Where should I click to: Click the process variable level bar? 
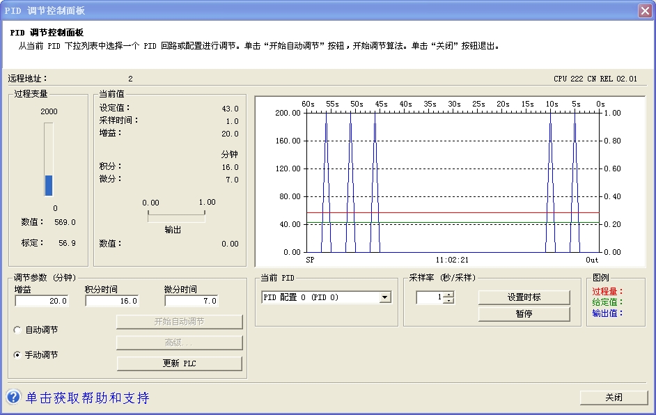point(49,159)
